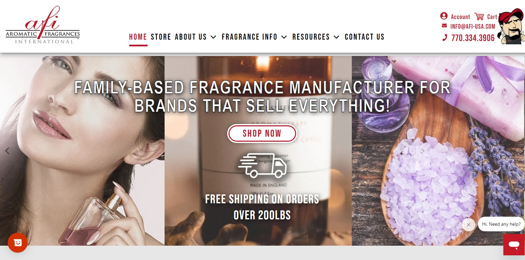Click the cartoon mascot with red cap

click(x=511, y=27)
